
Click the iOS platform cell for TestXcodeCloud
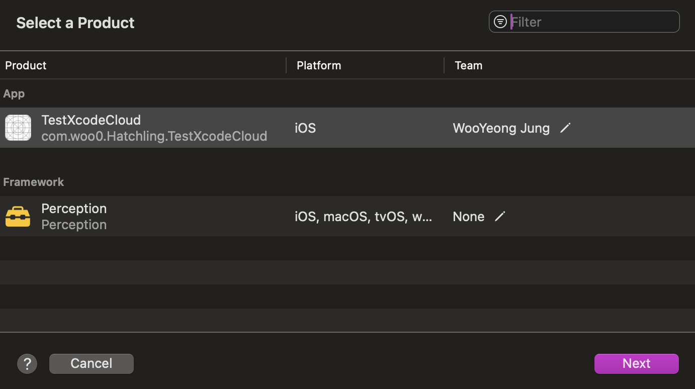click(x=305, y=128)
